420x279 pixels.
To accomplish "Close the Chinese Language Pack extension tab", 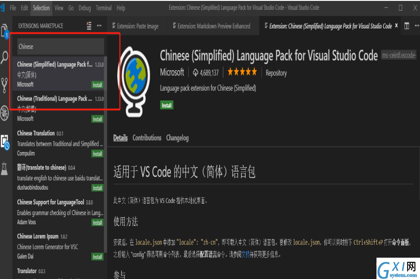I will pos(396,25).
